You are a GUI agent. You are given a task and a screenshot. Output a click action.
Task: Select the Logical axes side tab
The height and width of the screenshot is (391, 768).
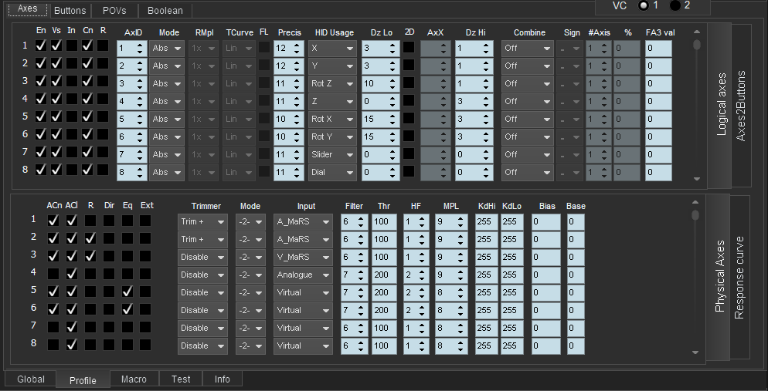click(x=720, y=106)
